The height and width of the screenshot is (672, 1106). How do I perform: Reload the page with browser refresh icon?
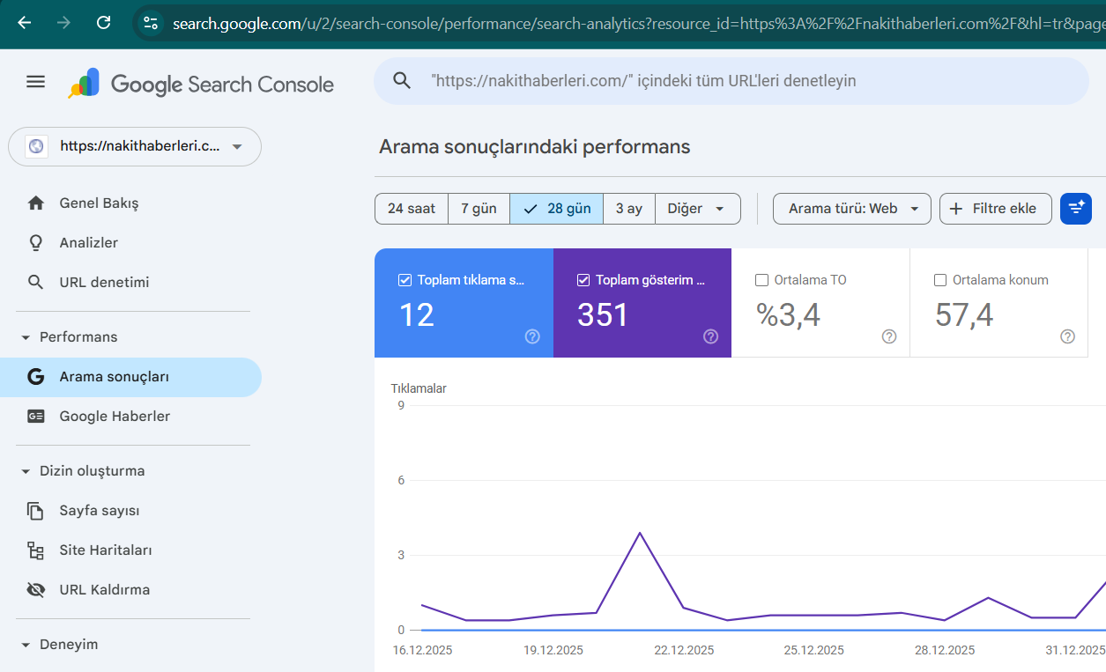[103, 23]
